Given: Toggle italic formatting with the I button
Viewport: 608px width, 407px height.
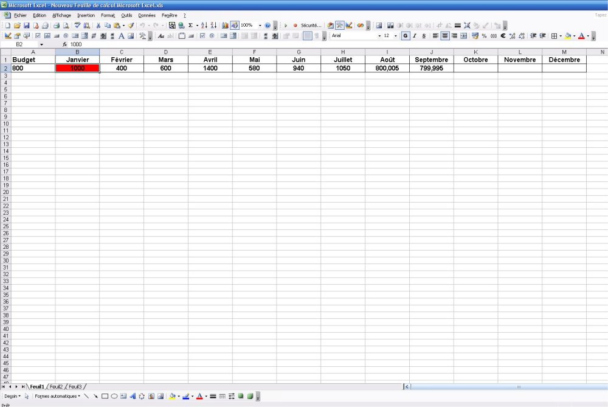Looking at the screenshot, I should click(415, 36).
